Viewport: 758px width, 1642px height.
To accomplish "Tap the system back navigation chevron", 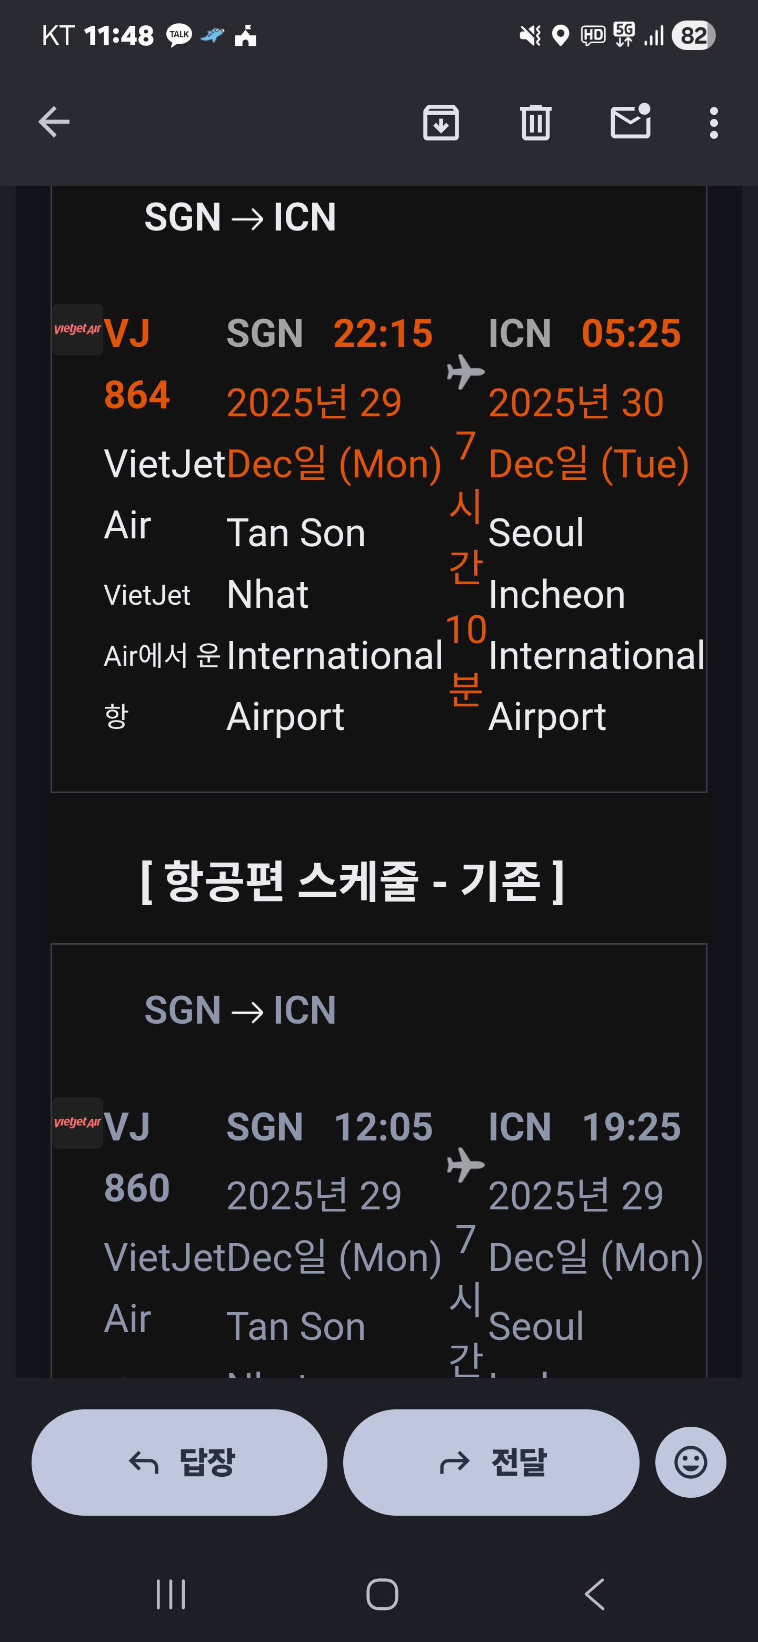I will (594, 1594).
